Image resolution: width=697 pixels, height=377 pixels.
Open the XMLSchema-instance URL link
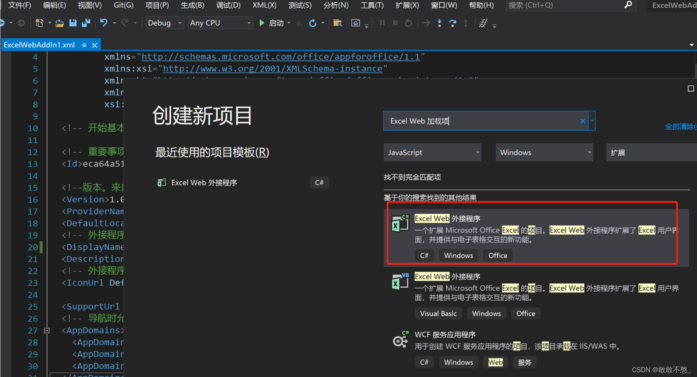tap(273, 69)
